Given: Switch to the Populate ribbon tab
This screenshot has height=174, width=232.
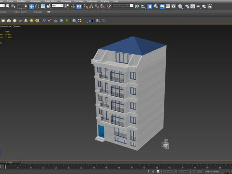Looking at the screenshot, I should (38, 12).
